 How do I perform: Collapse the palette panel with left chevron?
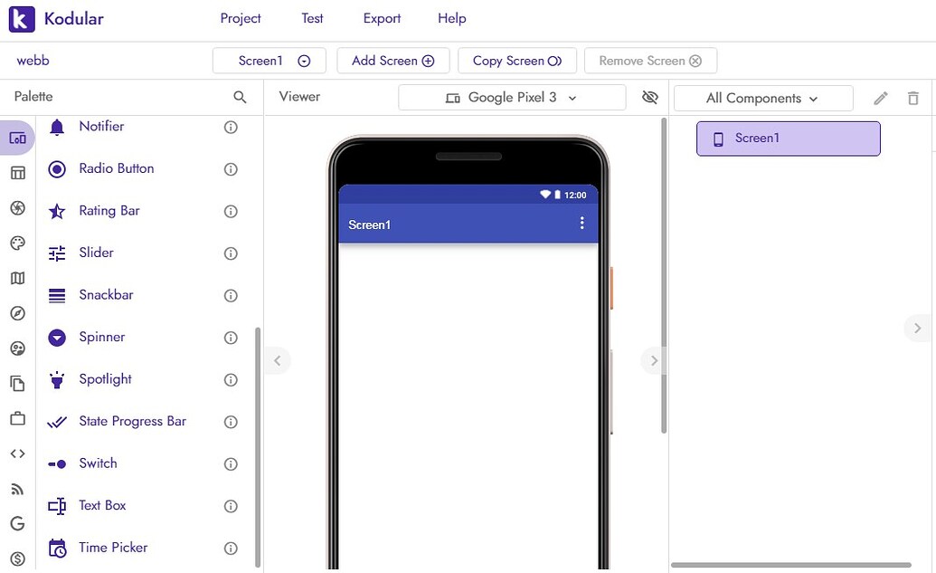coord(278,360)
